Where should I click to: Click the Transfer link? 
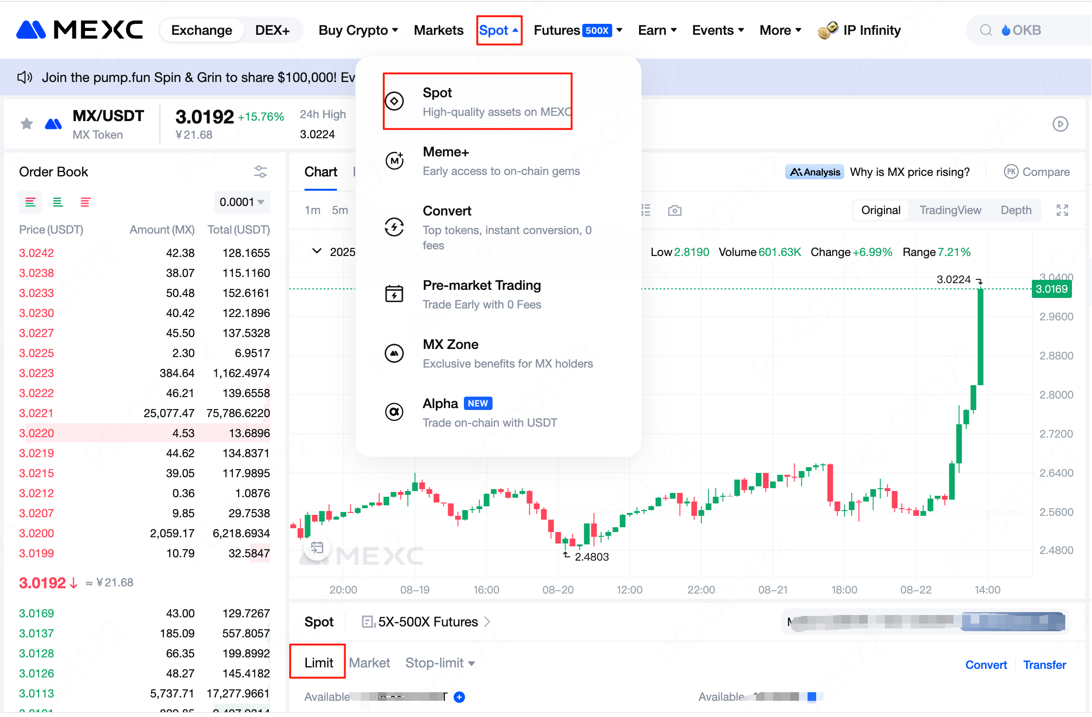1044,665
